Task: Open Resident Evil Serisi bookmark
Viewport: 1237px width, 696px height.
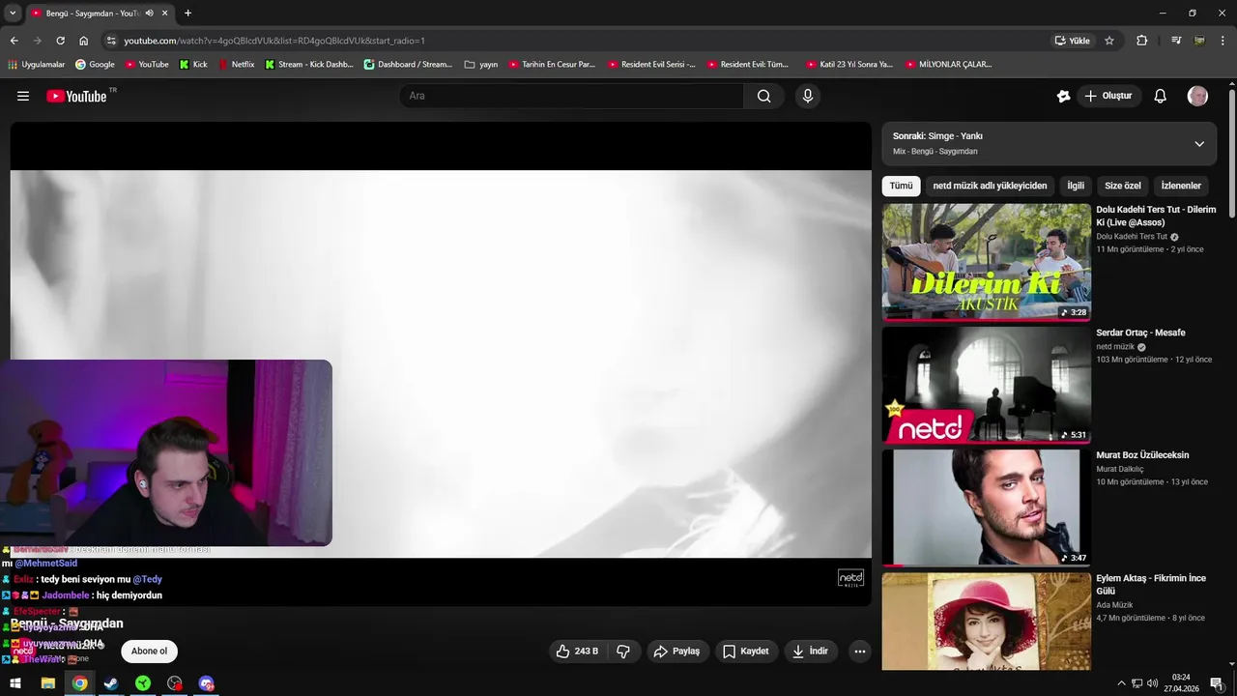Action: (x=651, y=64)
